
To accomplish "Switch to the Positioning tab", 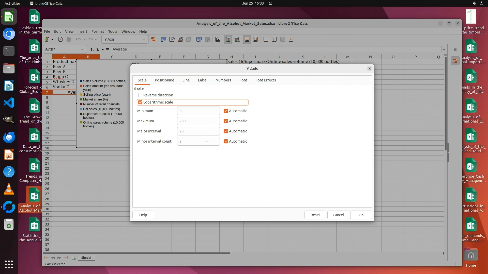I will 164,80.
